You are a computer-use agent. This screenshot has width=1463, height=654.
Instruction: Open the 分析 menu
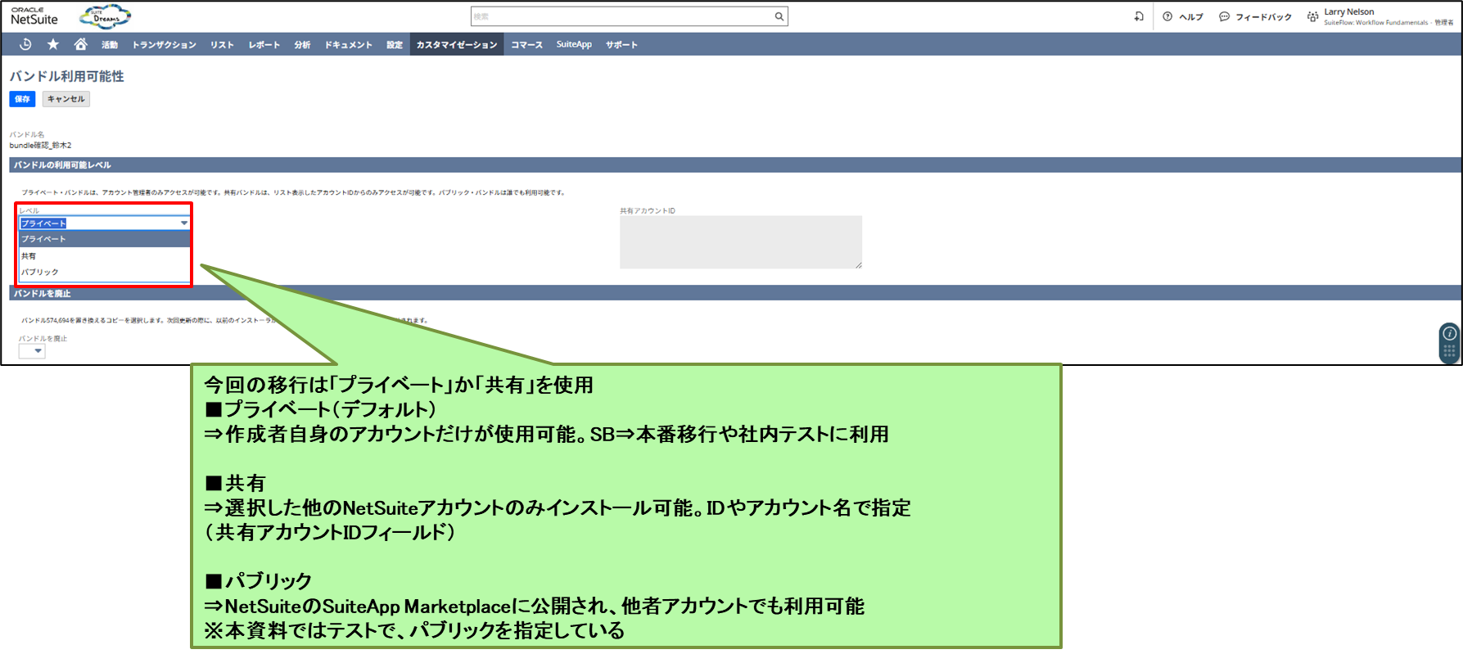(302, 45)
